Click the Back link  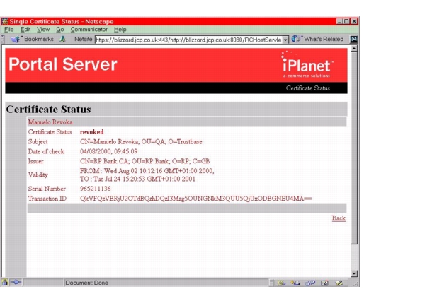339,218
